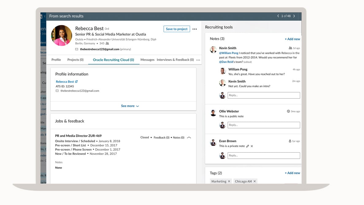Click the three-dot menu beside Save to project
Viewport: 364px width, 205px height.
[x=194, y=29]
